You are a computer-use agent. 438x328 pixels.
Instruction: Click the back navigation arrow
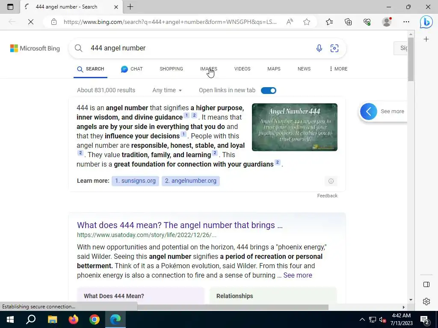point(12,22)
